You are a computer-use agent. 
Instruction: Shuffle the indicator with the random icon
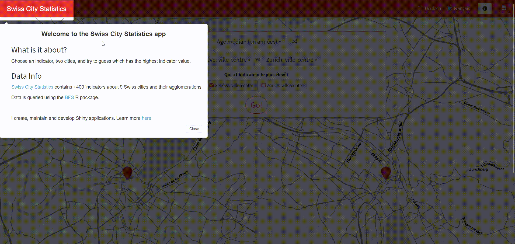[295, 41]
